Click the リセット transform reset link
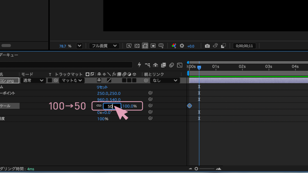The image size is (308, 173). click(102, 87)
